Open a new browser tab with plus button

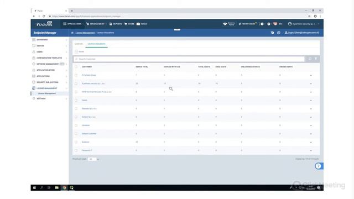pos(72,11)
